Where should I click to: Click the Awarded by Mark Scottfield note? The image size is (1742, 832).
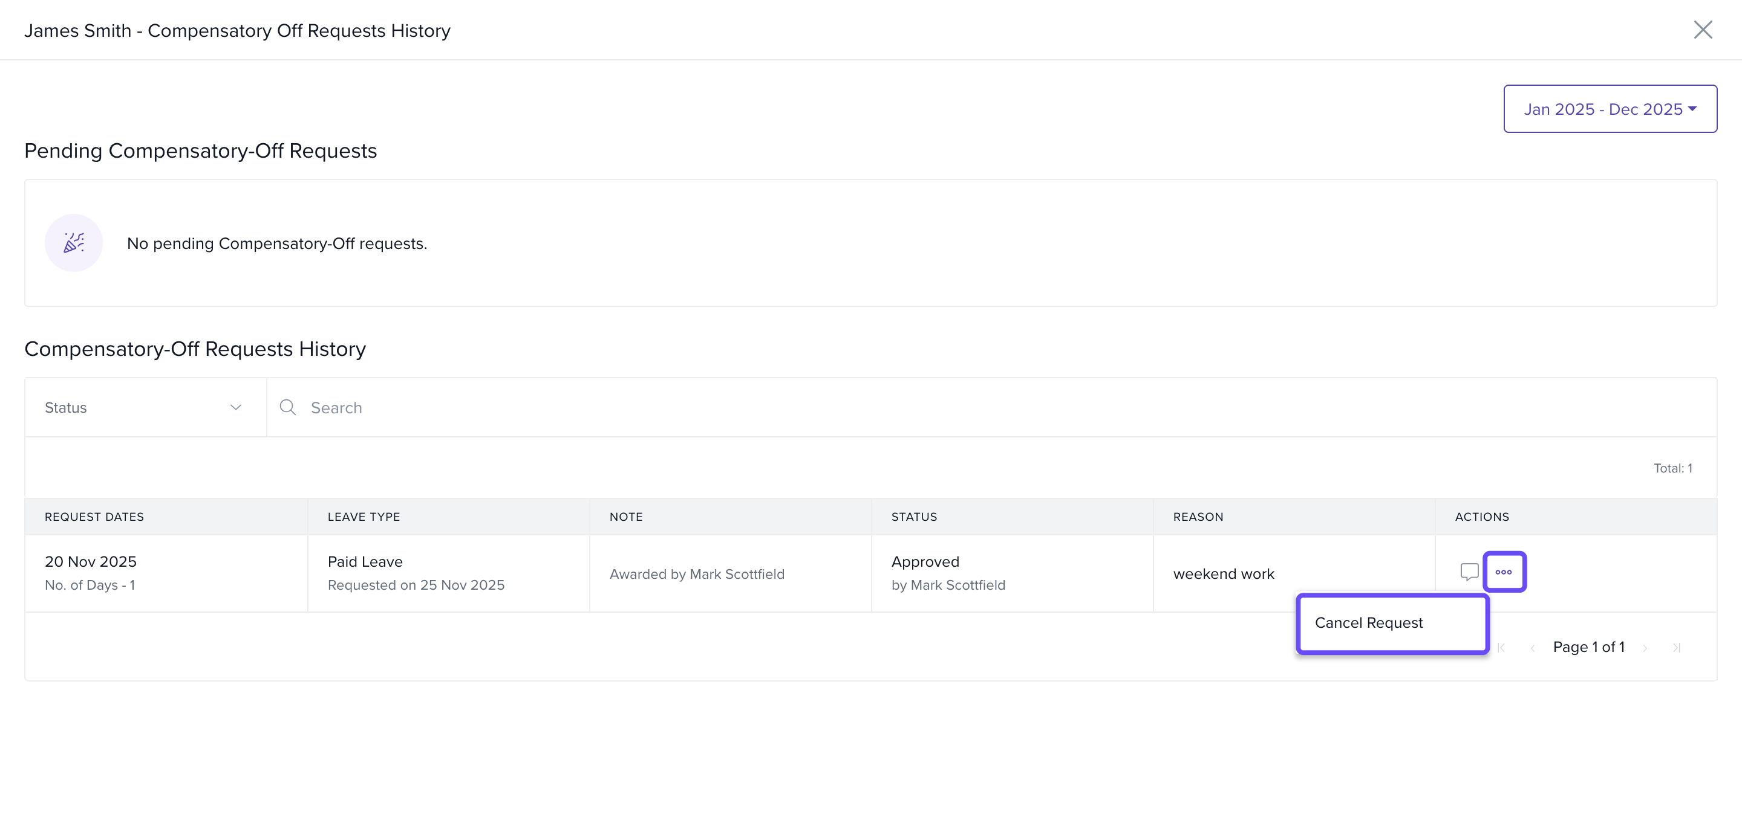point(697,574)
